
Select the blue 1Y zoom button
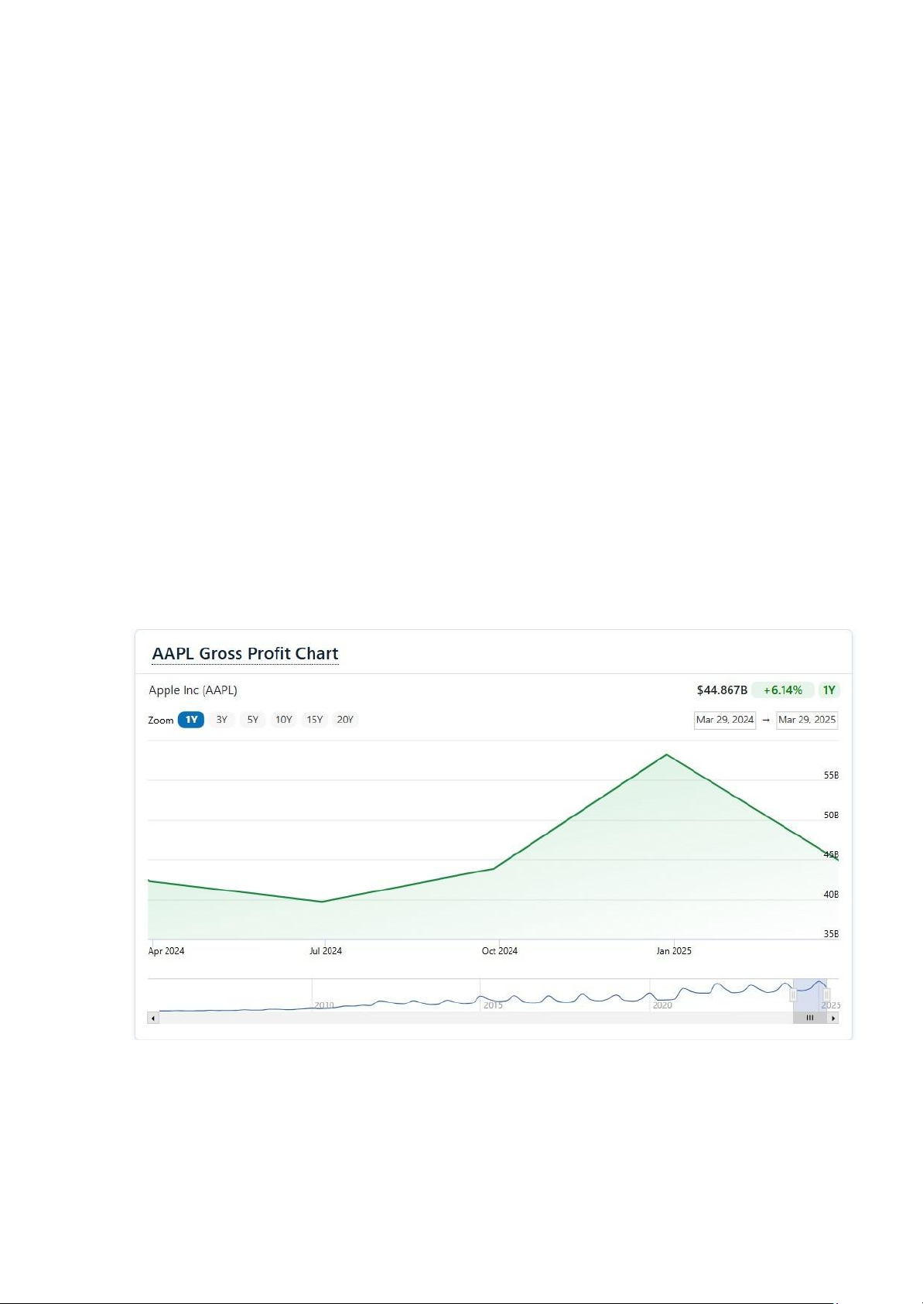coord(191,720)
